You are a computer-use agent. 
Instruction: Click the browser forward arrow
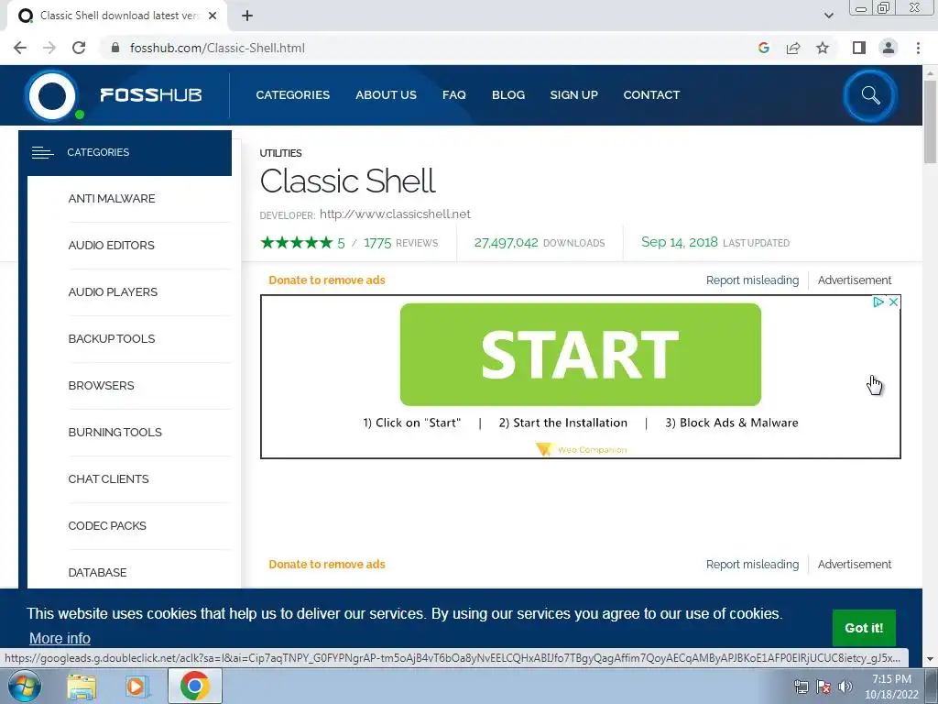[49, 48]
